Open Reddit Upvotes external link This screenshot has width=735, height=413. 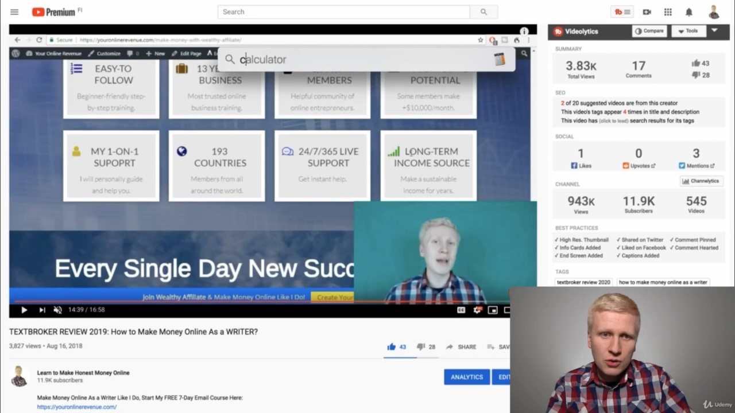coord(639,166)
